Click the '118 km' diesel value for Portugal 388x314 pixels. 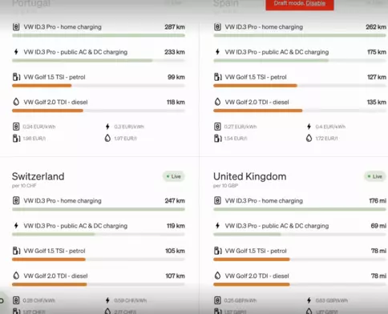(176, 102)
